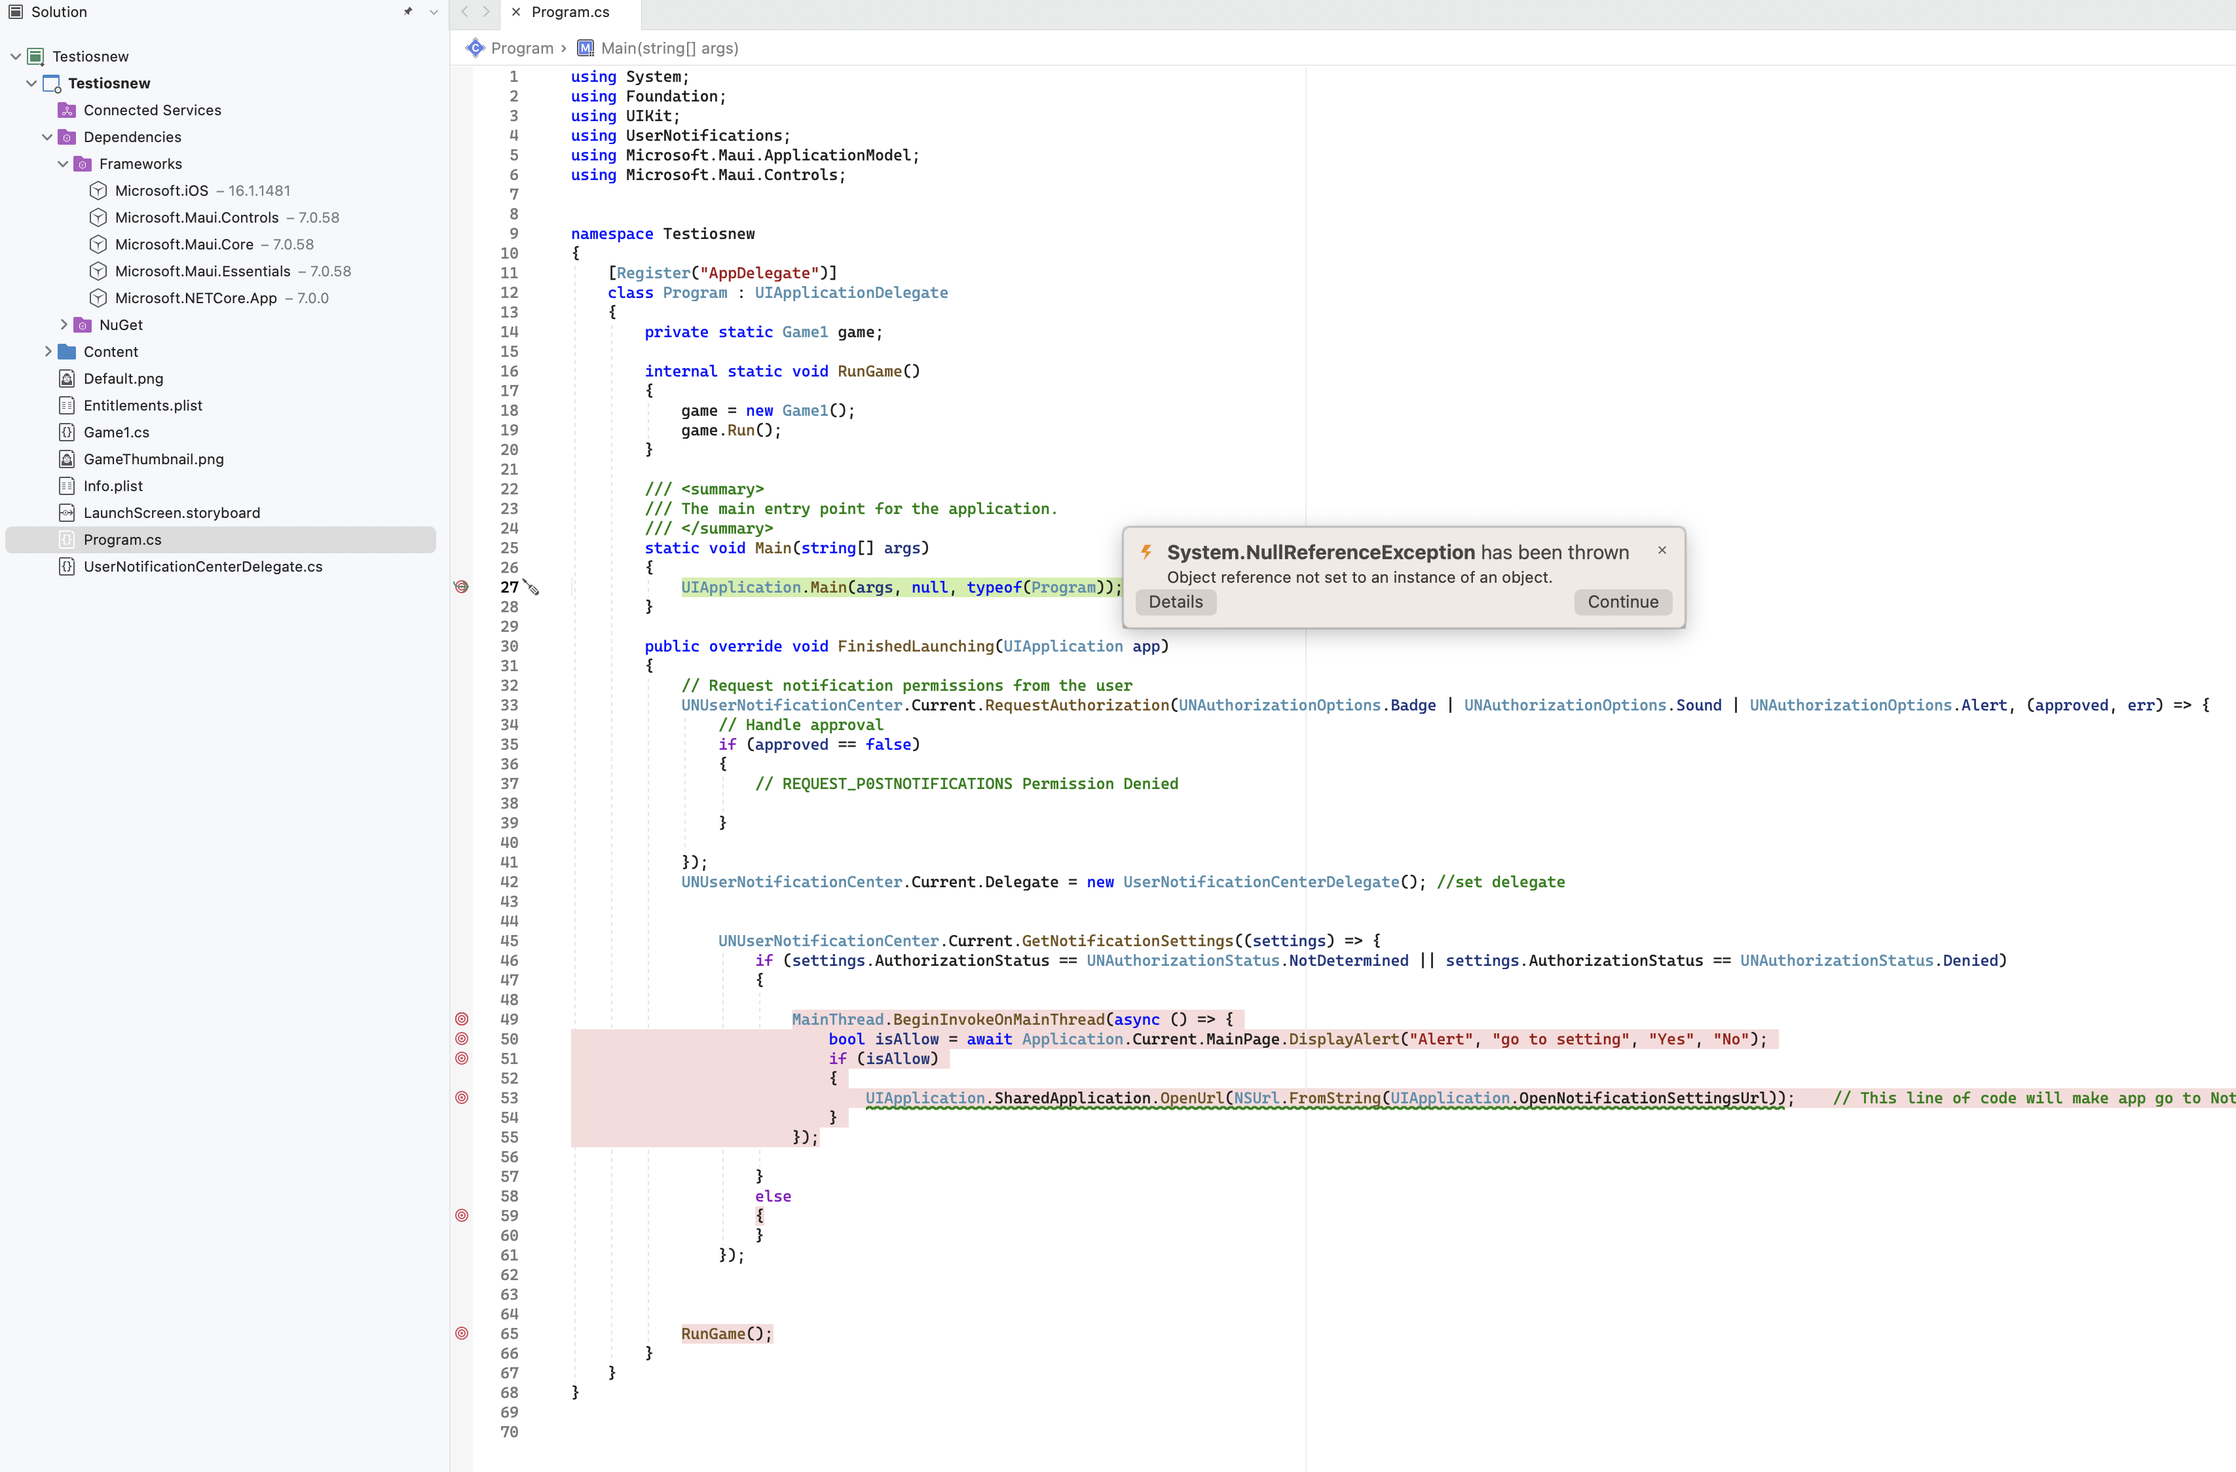Toggle the breakpoint on line 51
Viewport: 2236px width, 1472px height.
click(x=461, y=1059)
